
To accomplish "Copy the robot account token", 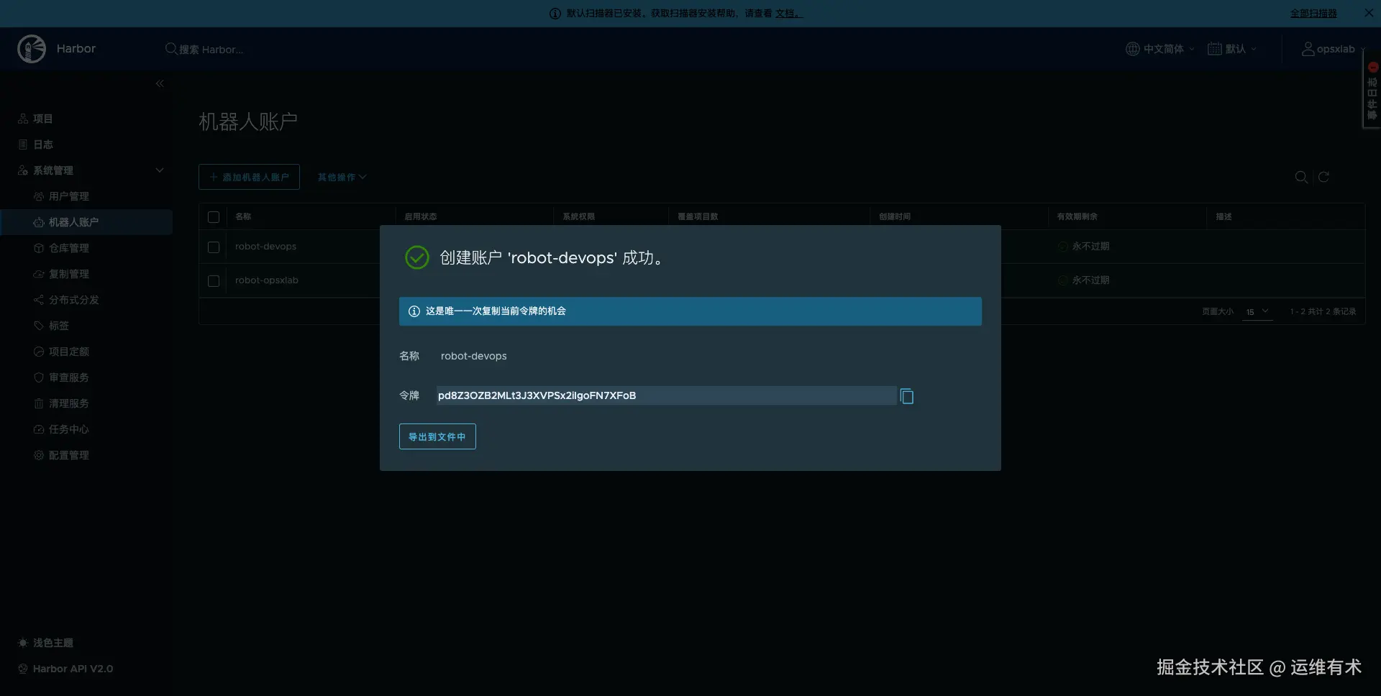I will [x=906, y=395].
